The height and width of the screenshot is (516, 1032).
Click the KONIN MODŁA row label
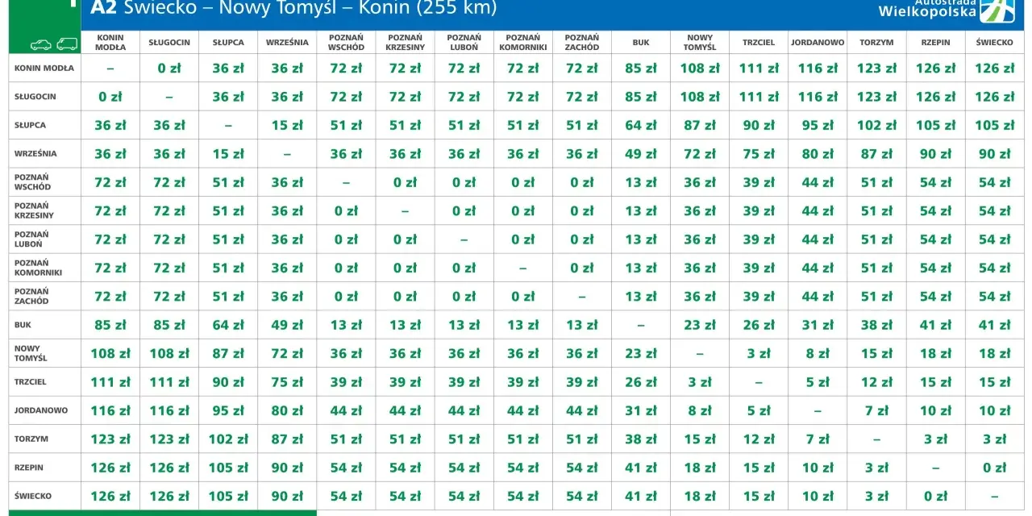(44, 69)
